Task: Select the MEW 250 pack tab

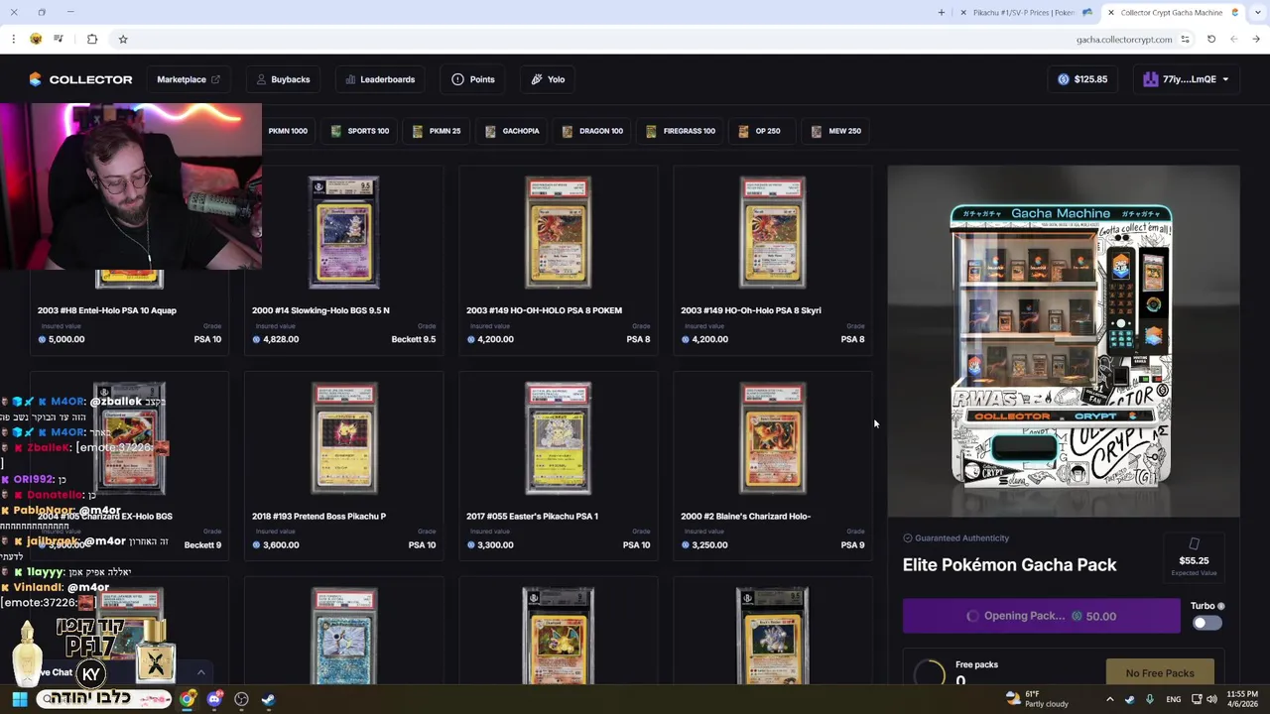Action: (835, 131)
